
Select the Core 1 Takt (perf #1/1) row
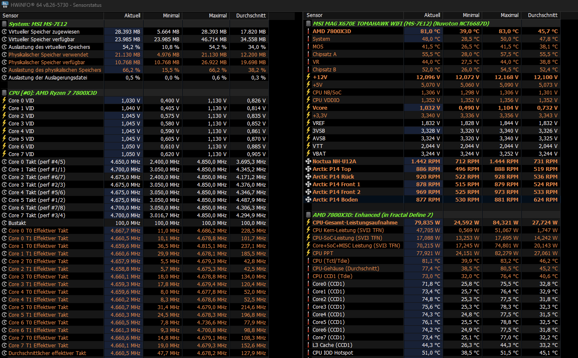click(x=135, y=170)
